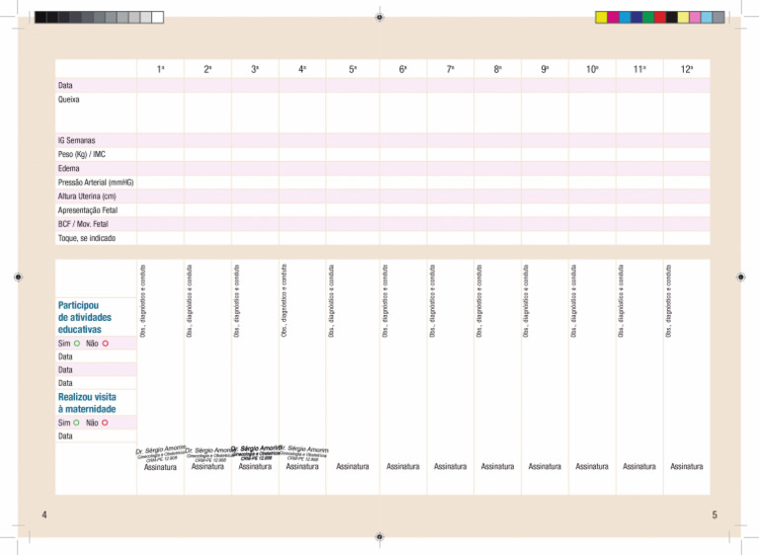Click the 10ª column header
Image resolution: width=759 pixels, height=555 pixels.
pyautogui.click(x=593, y=69)
